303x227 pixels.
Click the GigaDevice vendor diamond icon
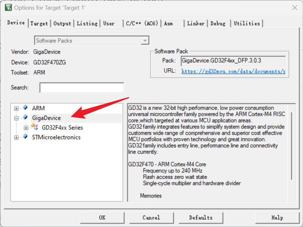click(25, 117)
